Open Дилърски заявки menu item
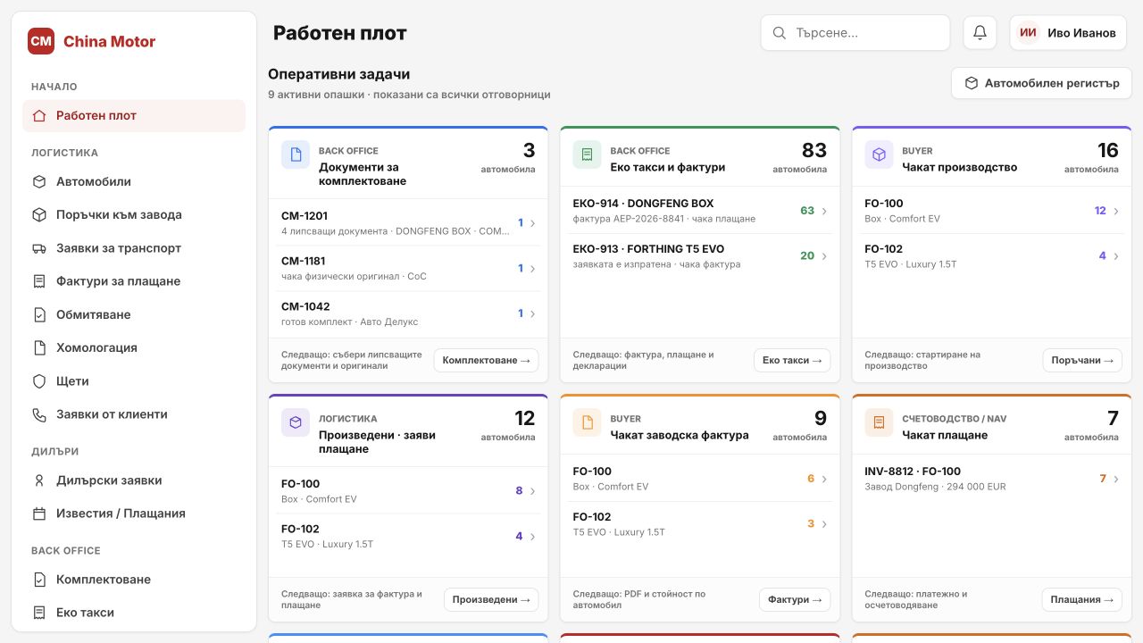 (134, 480)
